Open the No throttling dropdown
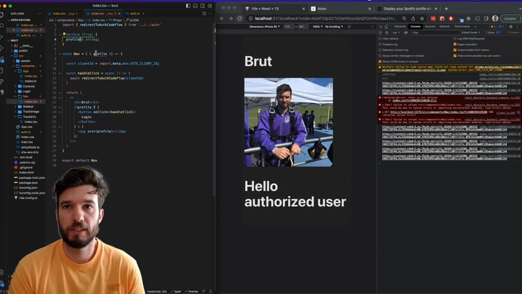522x294 pixels. [334, 26]
